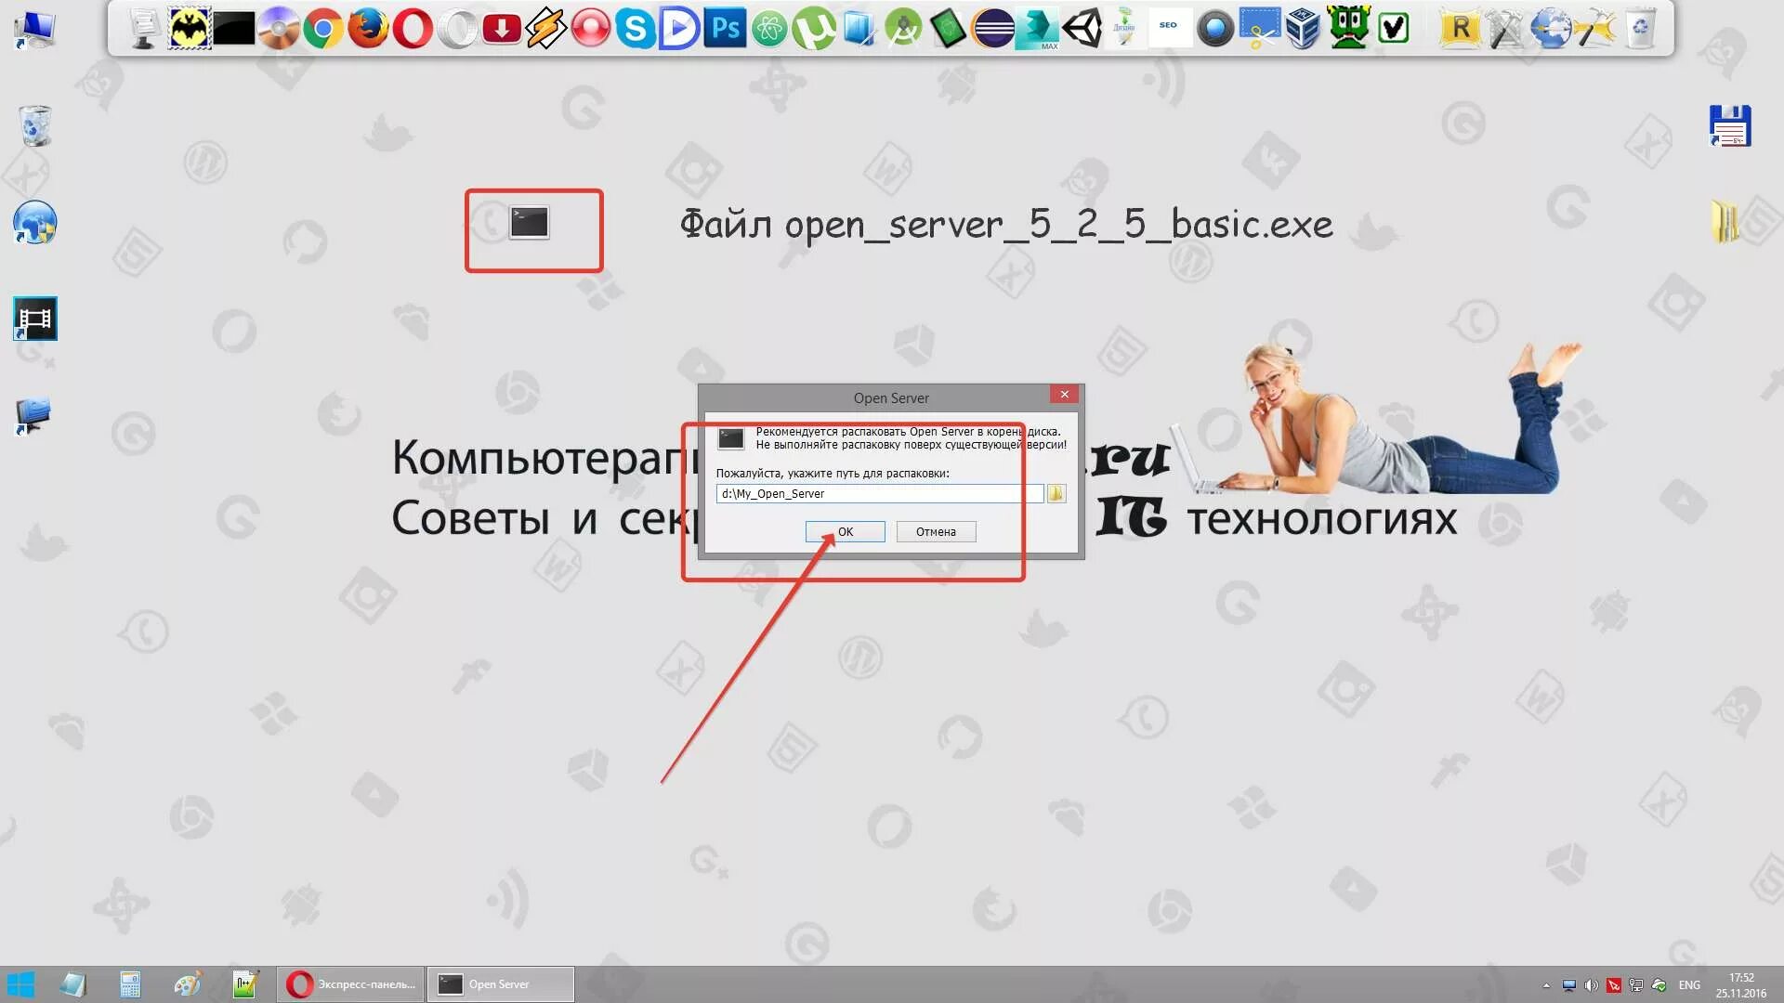Open the Atom editor from dock
This screenshot has width=1784, height=1003.
[769, 30]
